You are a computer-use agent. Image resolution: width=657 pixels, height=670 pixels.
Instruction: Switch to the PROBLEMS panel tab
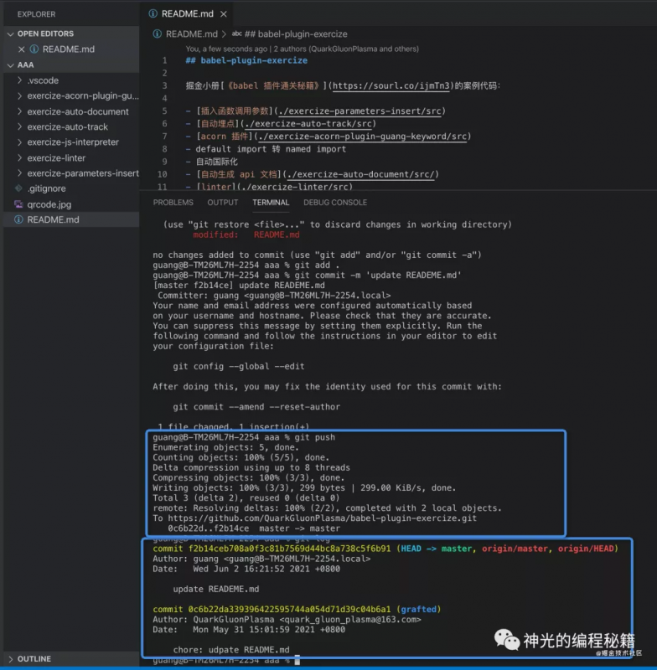pos(173,203)
